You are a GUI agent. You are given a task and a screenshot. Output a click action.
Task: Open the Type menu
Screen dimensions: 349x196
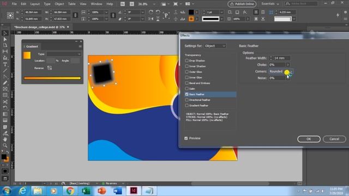coord(47,4)
